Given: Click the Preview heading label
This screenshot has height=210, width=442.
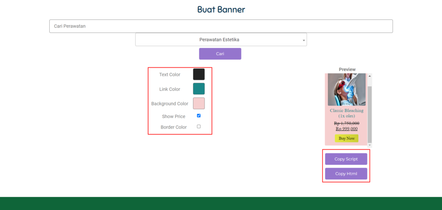Looking at the screenshot, I should coord(347,69).
